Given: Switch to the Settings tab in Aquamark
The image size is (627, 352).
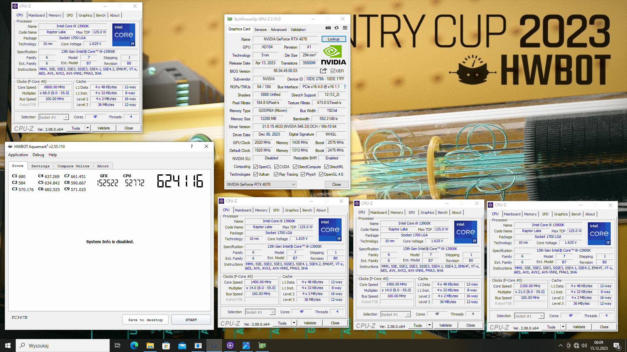Looking at the screenshot, I should point(40,166).
